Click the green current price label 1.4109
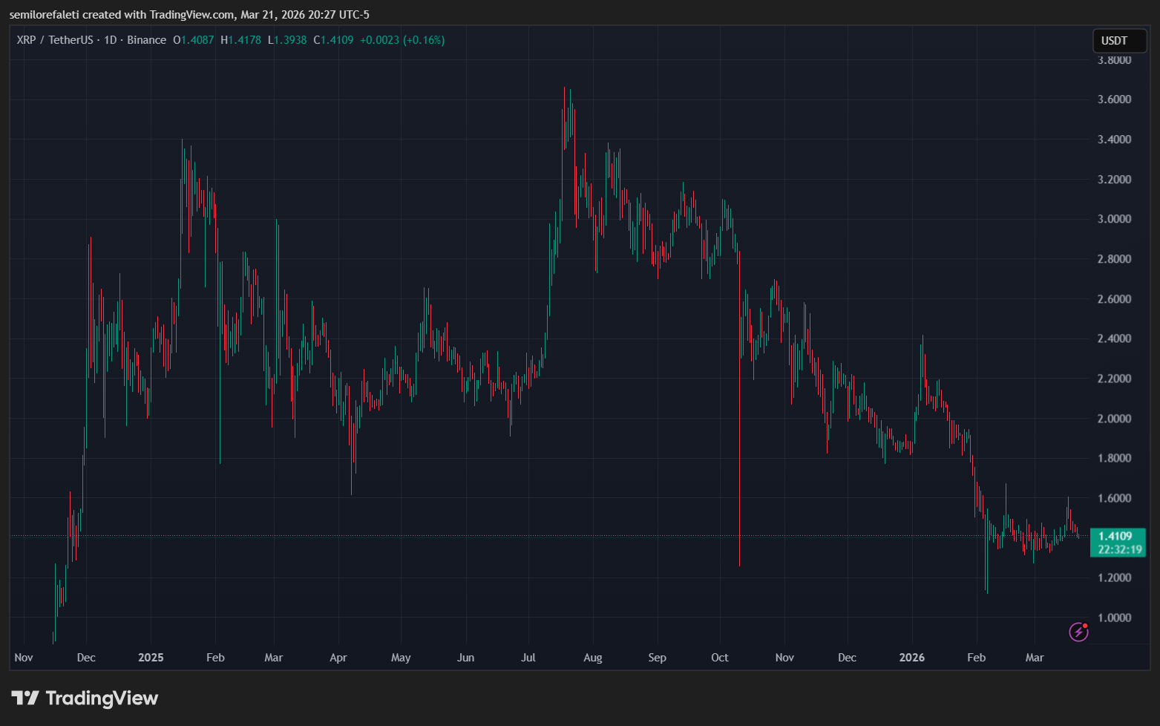This screenshot has width=1160, height=726. pyautogui.click(x=1117, y=534)
